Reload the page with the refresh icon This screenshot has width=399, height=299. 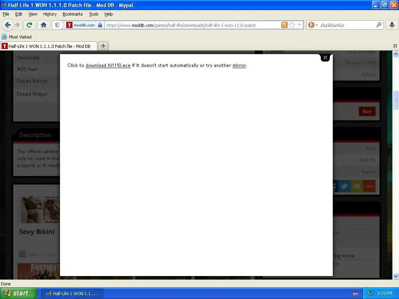point(30,25)
